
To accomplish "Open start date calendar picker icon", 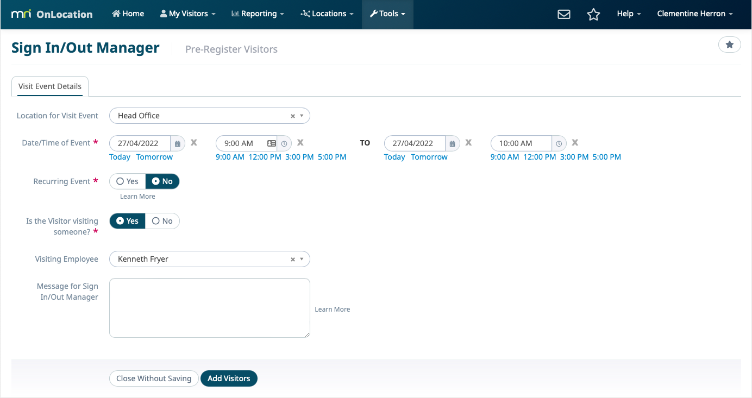I will (178, 143).
